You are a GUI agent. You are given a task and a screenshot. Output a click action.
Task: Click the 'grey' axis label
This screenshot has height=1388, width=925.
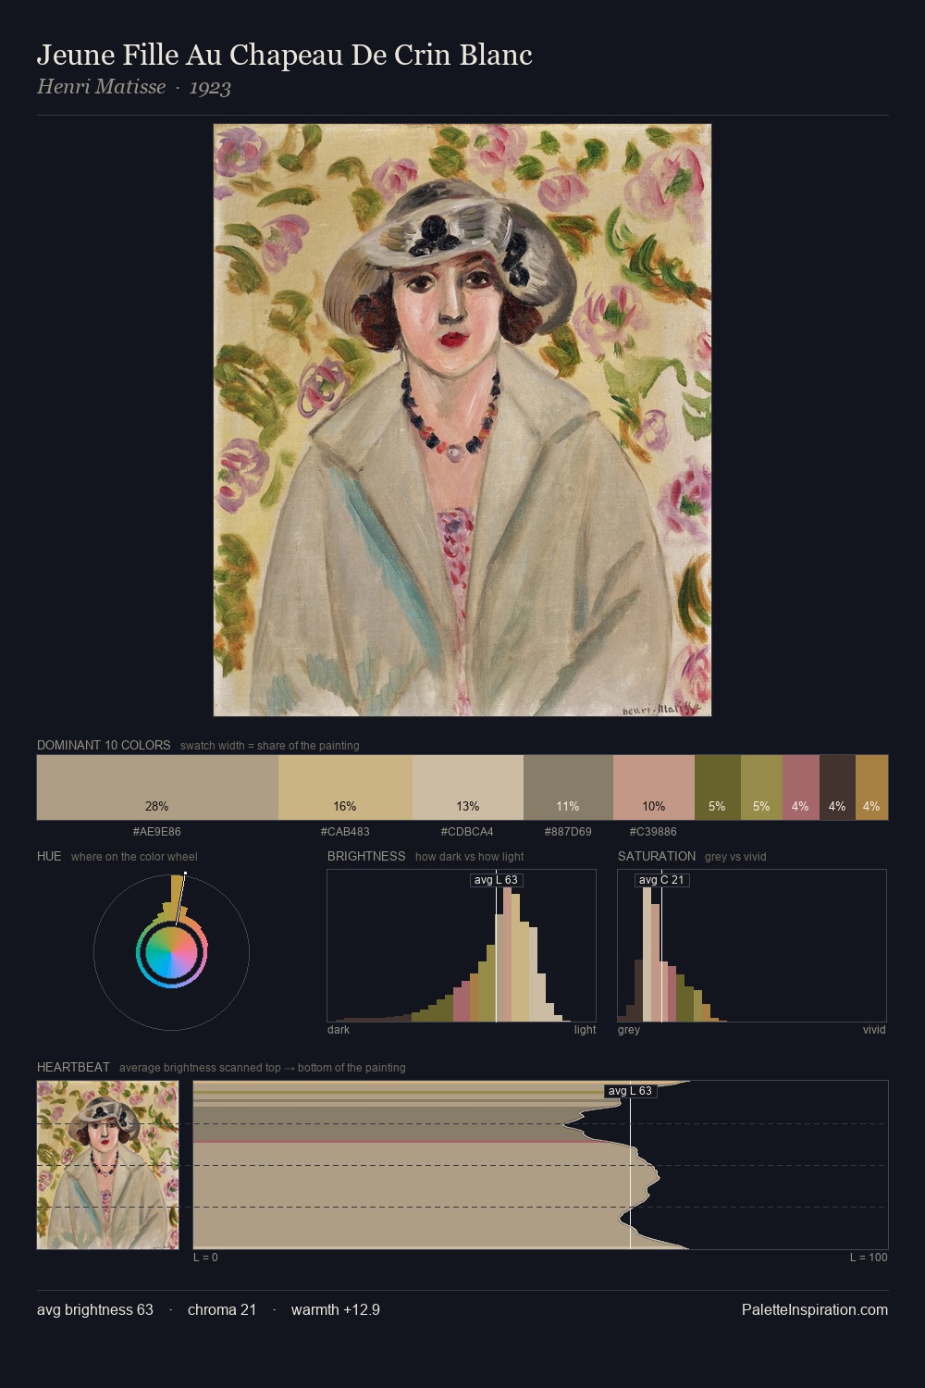[x=629, y=1030]
